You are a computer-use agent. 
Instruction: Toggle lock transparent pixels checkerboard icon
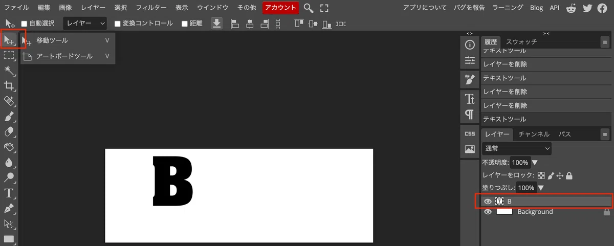[x=541, y=175]
